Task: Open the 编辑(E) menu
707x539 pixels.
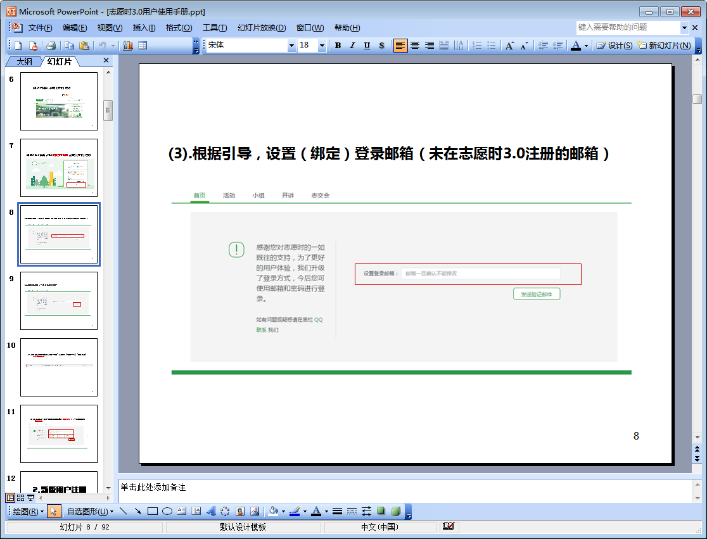Action: (x=75, y=27)
